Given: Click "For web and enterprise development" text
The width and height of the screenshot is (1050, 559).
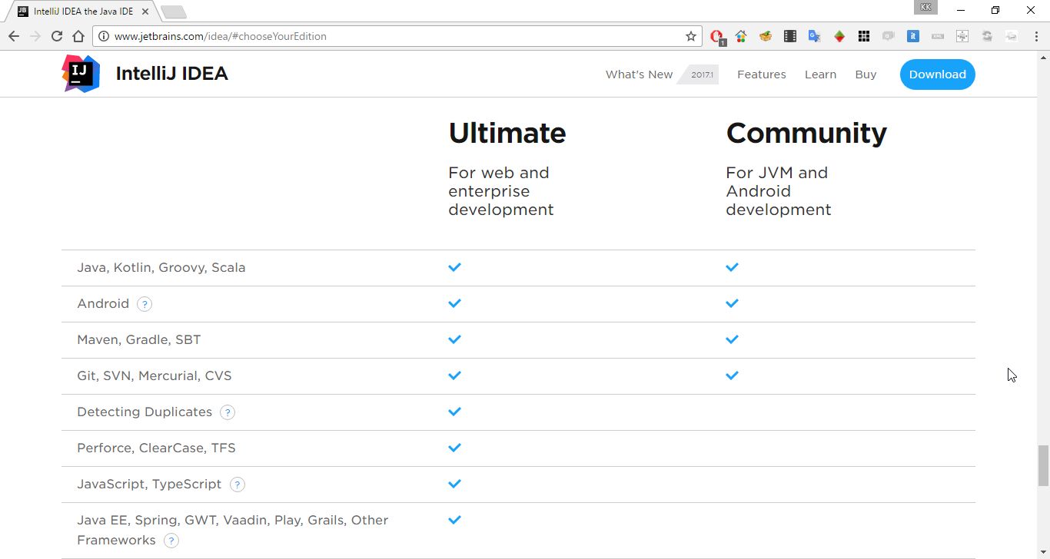Looking at the screenshot, I should [x=501, y=191].
